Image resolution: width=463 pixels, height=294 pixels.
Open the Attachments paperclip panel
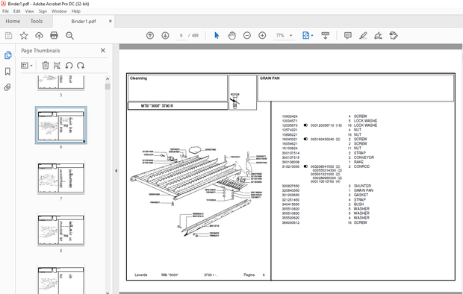7,87
